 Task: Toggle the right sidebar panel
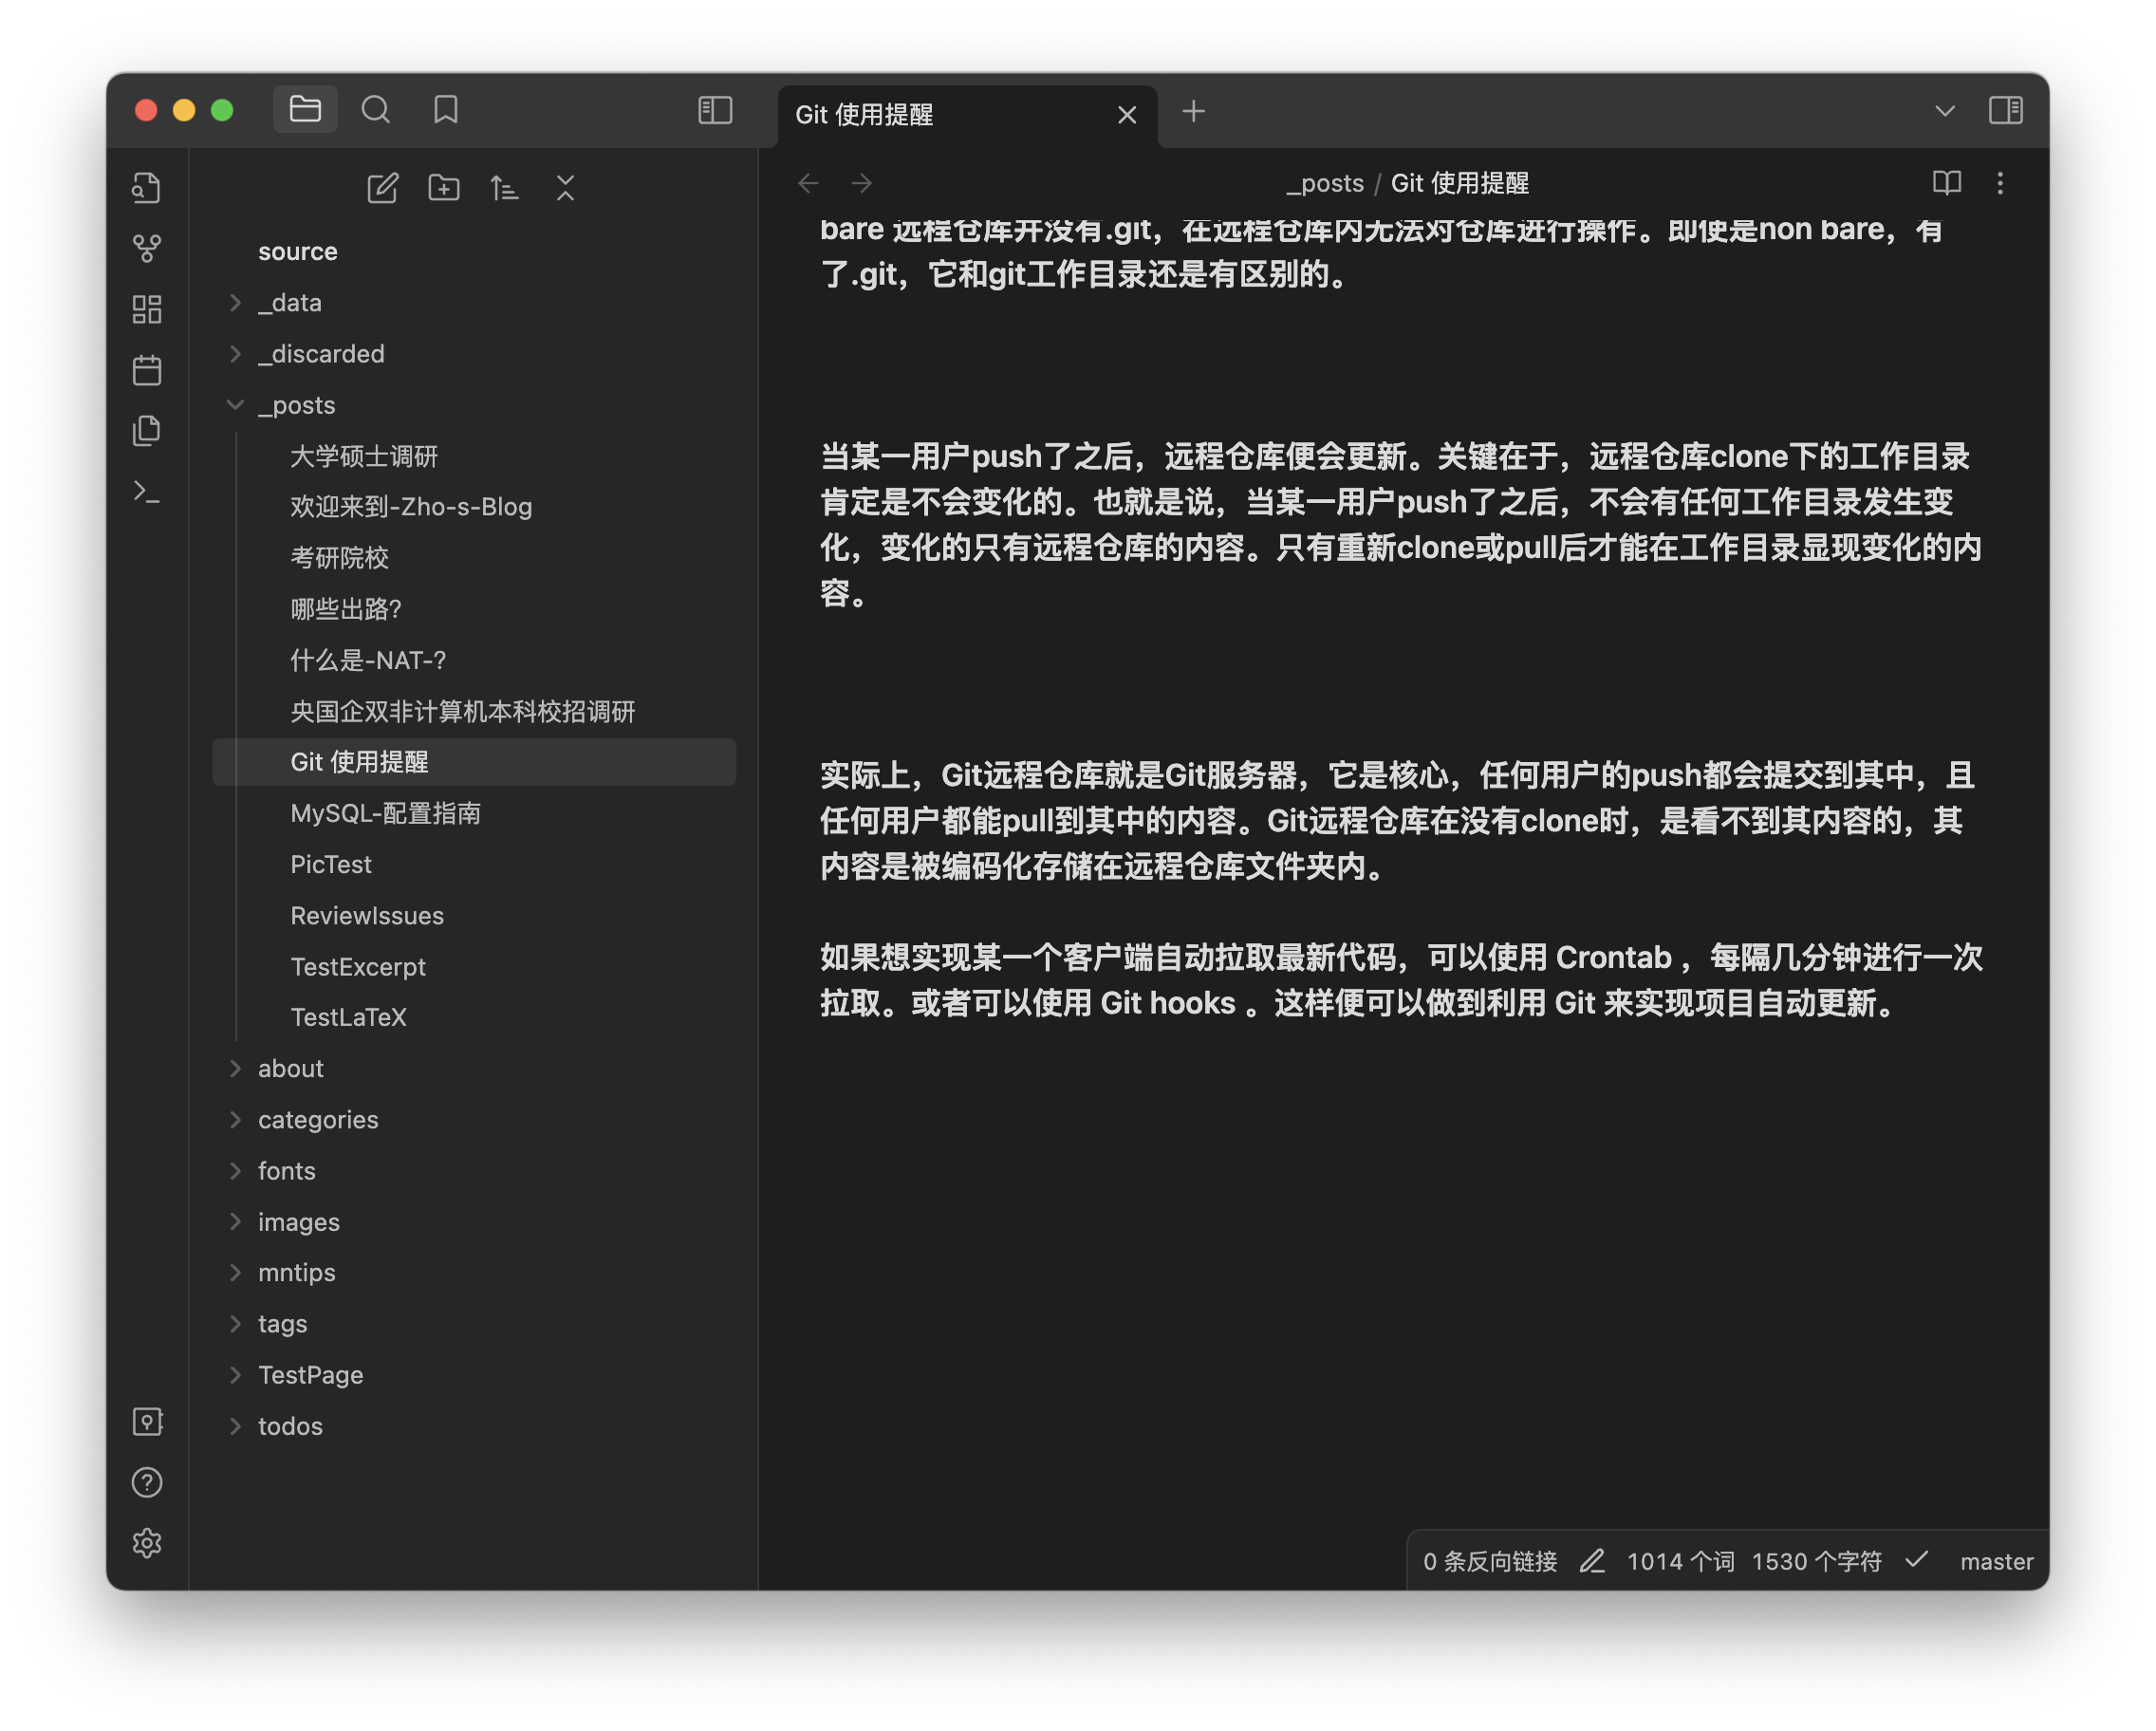[2005, 110]
